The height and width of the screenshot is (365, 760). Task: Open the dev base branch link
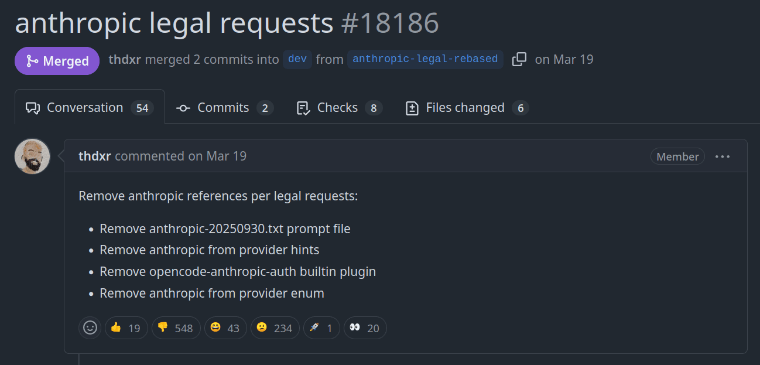pyautogui.click(x=297, y=59)
